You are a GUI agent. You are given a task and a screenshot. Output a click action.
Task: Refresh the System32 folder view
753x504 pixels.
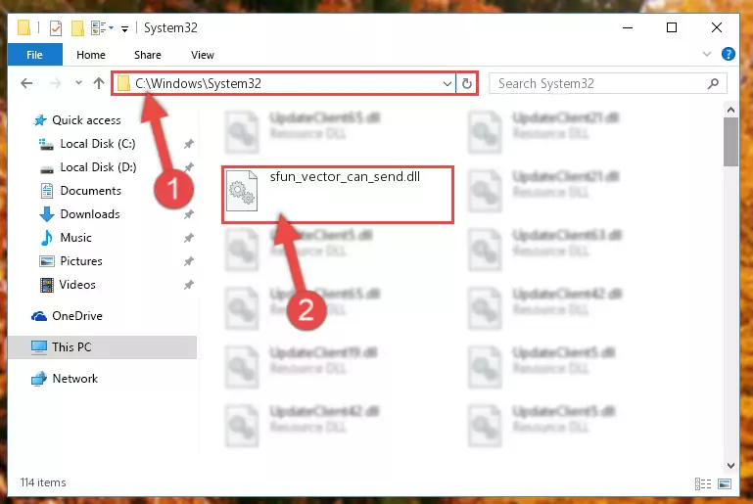467,84
